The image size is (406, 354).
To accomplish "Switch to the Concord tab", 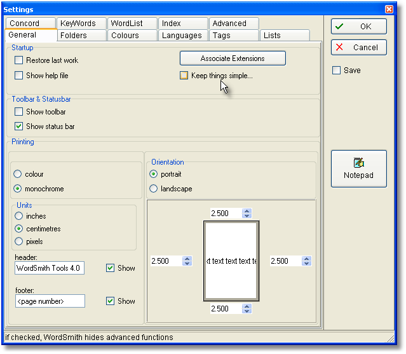I will (30, 23).
